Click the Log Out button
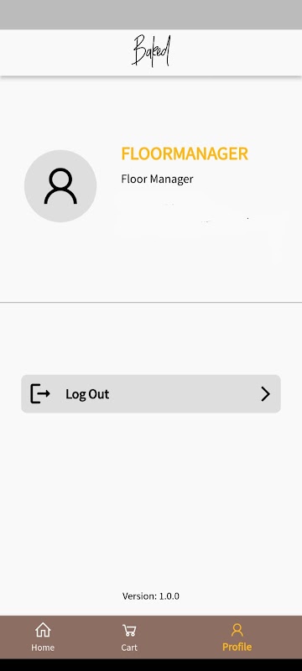Image resolution: width=302 pixels, height=671 pixels. pyautogui.click(x=151, y=393)
